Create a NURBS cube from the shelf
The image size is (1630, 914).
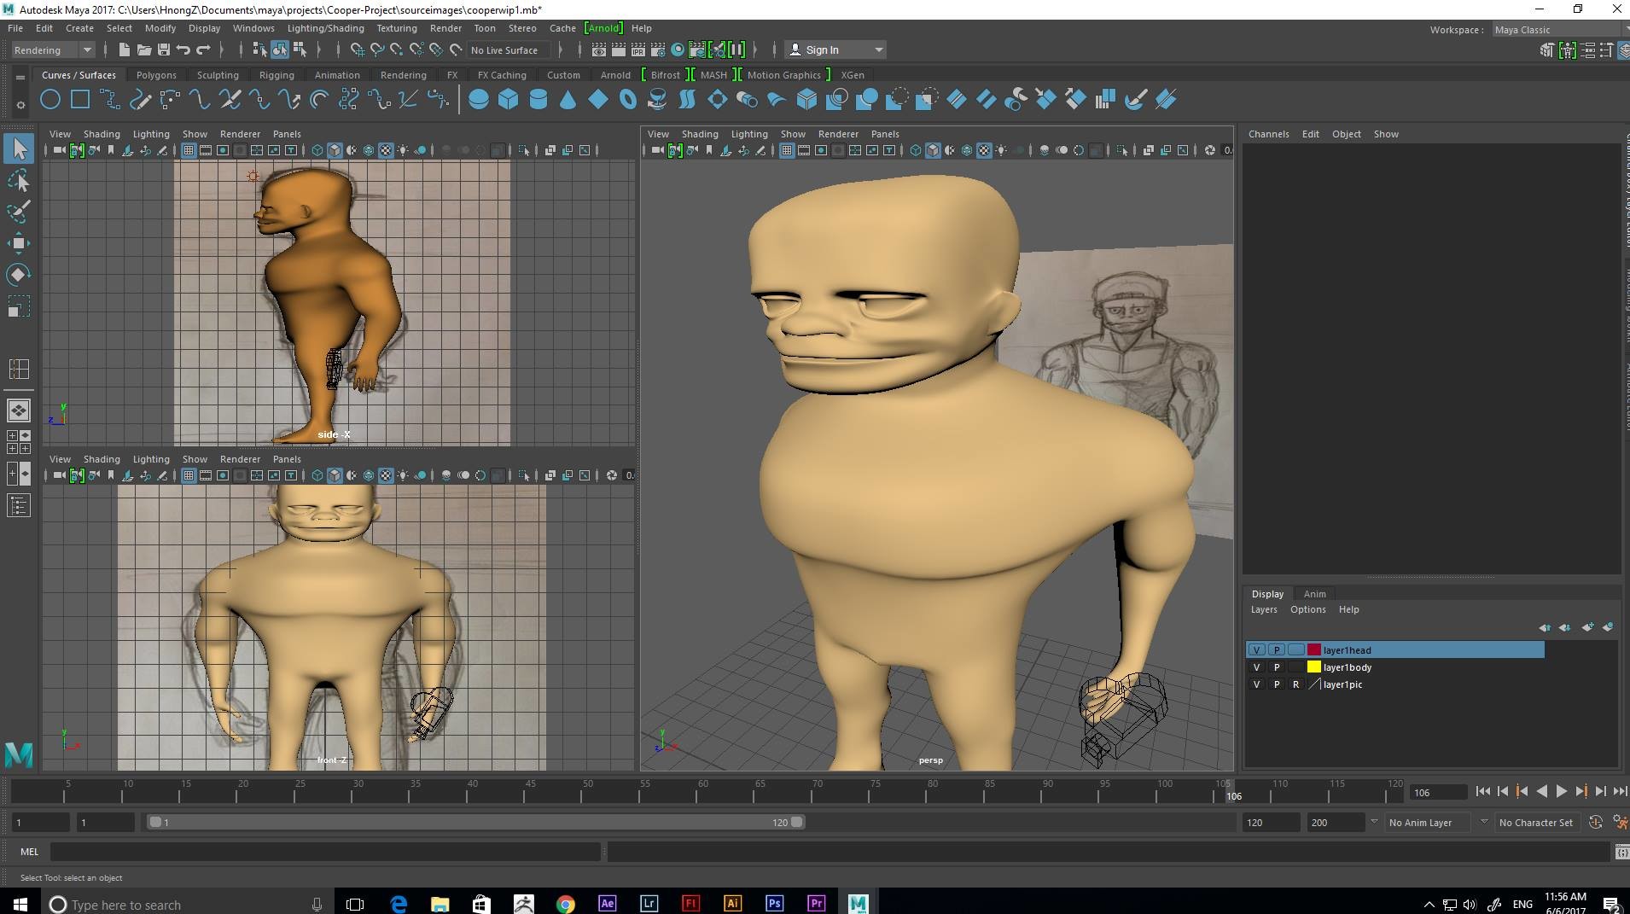click(x=509, y=100)
